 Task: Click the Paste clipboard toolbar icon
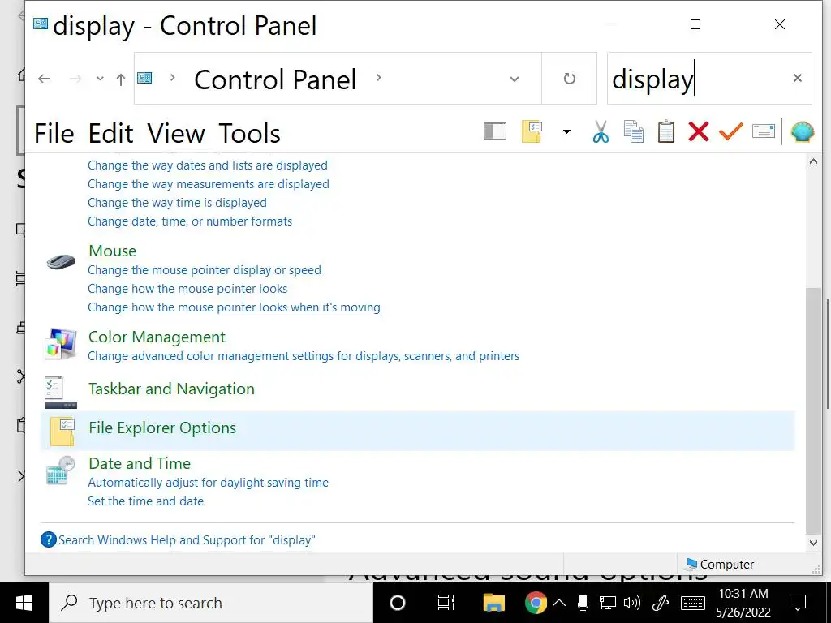pos(665,132)
